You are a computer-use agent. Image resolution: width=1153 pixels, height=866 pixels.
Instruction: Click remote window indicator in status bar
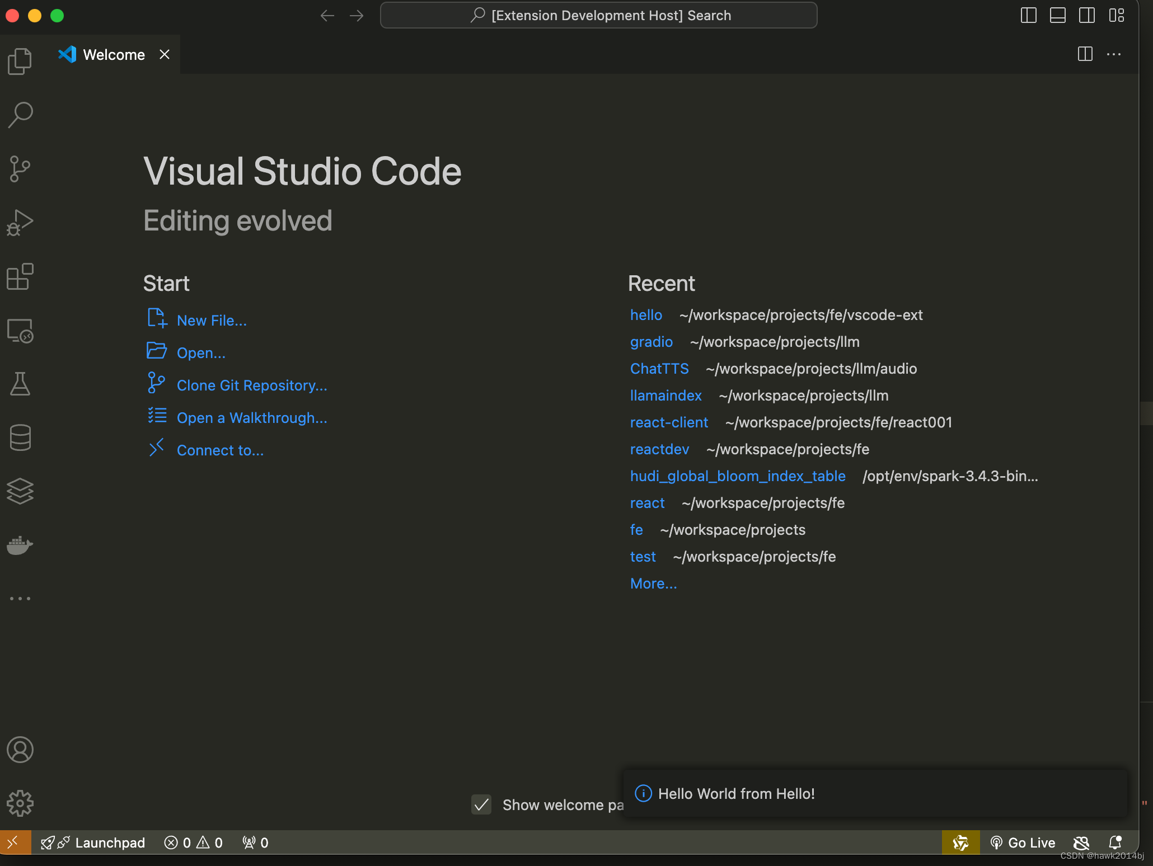[x=15, y=843]
